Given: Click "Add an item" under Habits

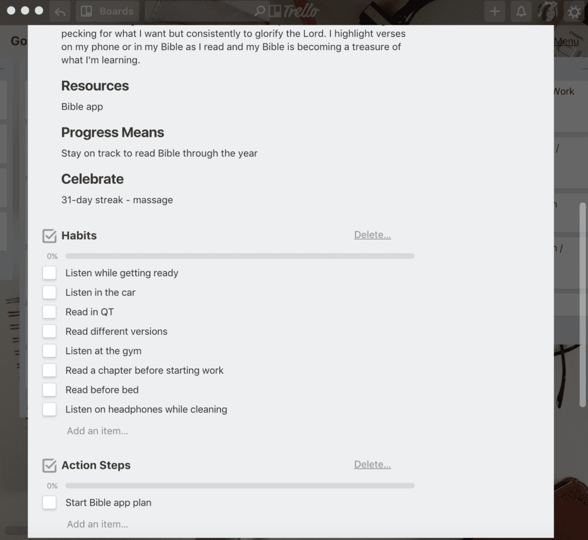Looking at the screenshot, I should click(x=98, y=431).
